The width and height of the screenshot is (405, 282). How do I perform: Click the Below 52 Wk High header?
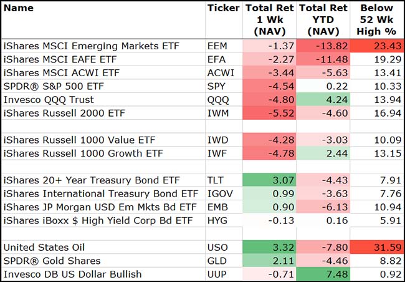376,19
